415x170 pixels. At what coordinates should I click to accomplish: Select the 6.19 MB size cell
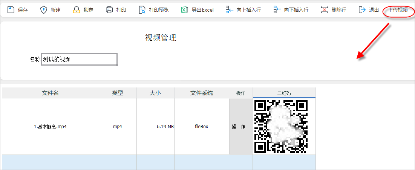156,127
